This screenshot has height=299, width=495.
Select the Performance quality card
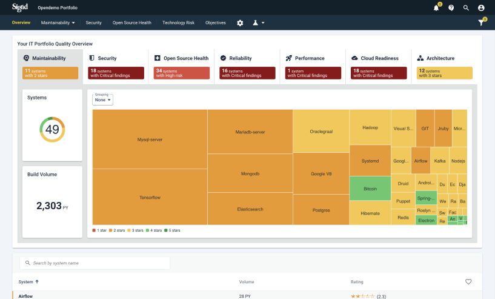click(x=313, y=67)
